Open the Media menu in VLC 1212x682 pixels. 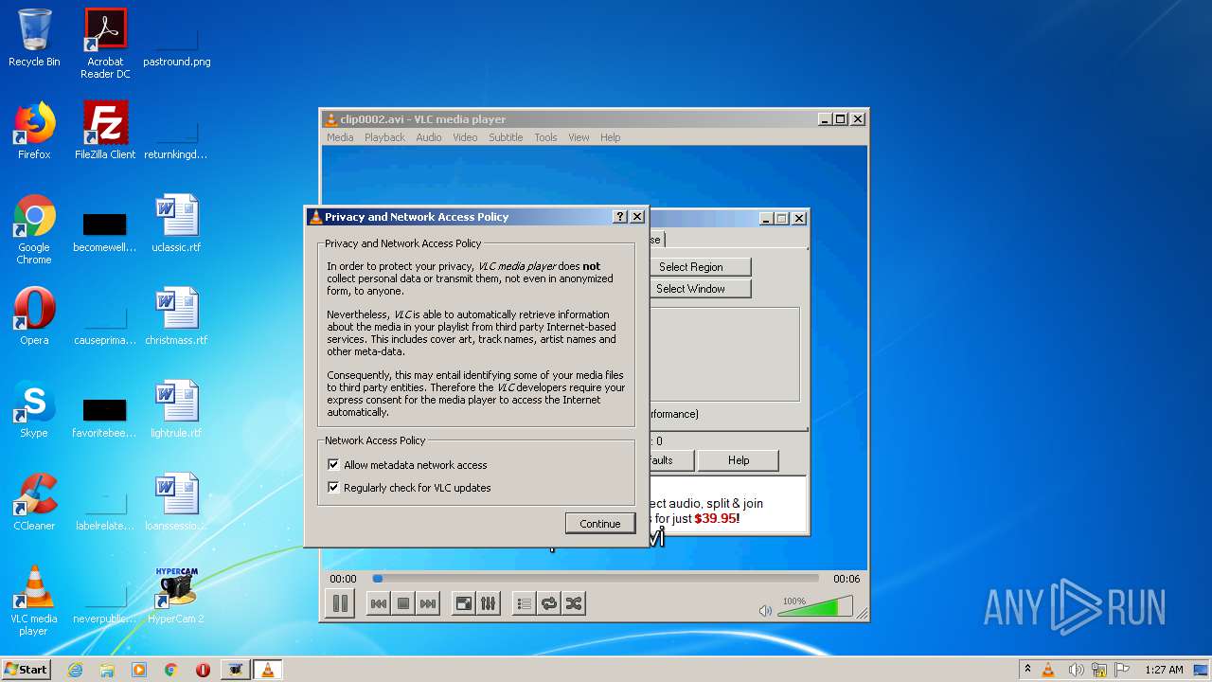point(340,137)
